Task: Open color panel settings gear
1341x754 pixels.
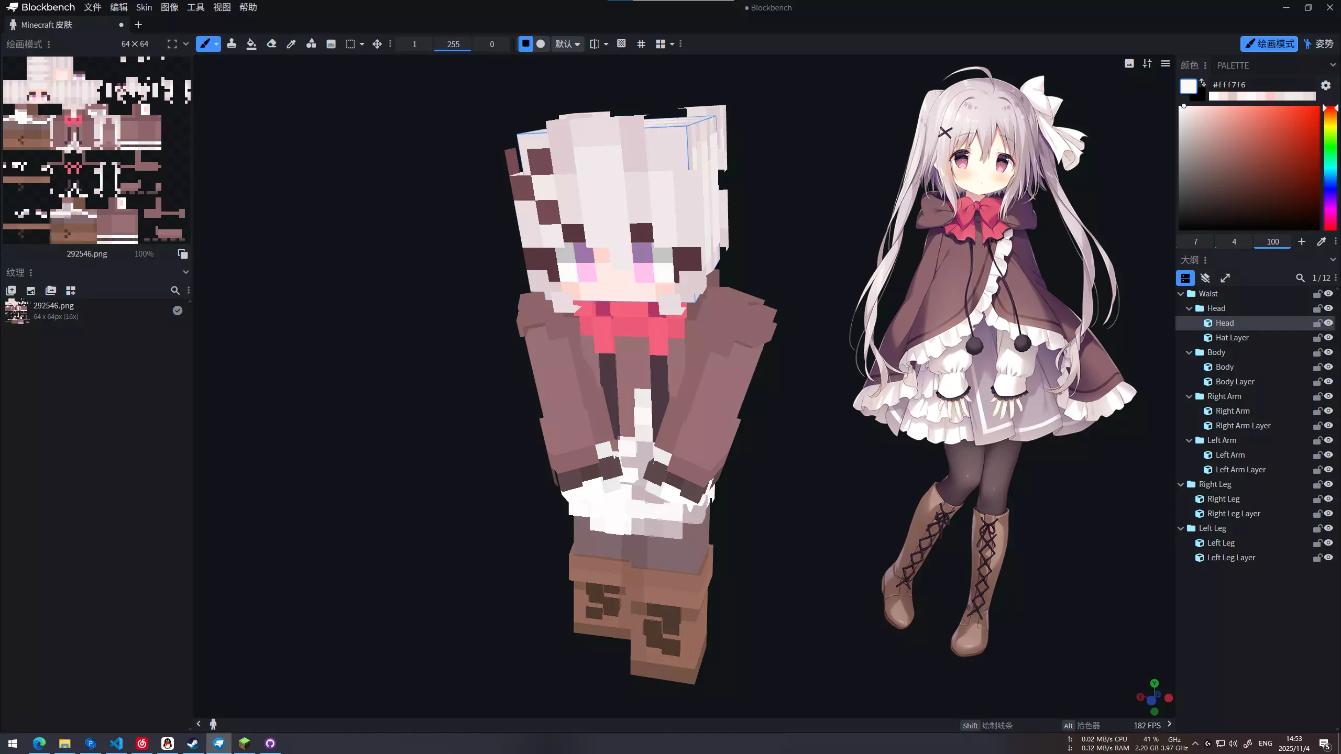Action: (1326, 85)
